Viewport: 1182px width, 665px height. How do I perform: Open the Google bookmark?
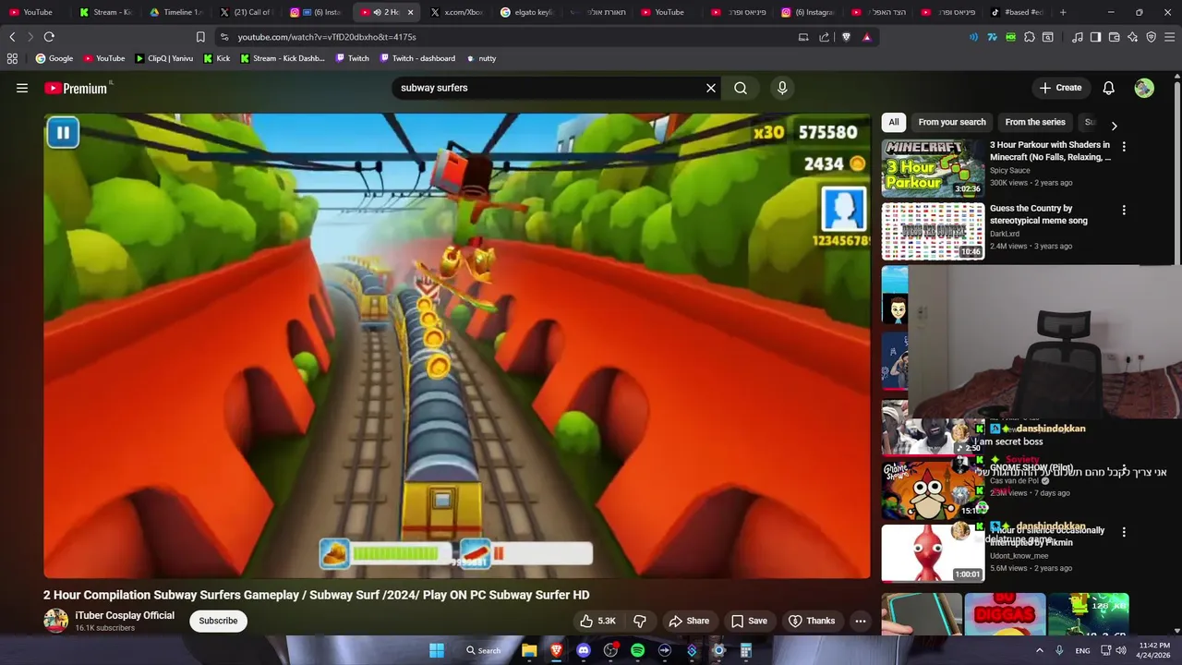(54, 58)
